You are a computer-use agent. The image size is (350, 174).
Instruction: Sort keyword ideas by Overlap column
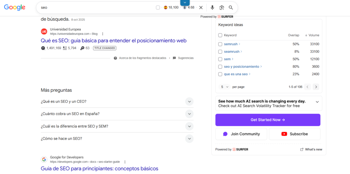point(294,35)
